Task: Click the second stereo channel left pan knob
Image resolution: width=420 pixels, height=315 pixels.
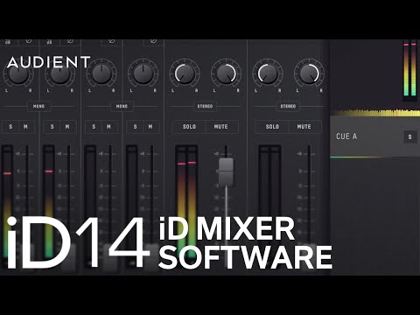Action: click(268, 73)
